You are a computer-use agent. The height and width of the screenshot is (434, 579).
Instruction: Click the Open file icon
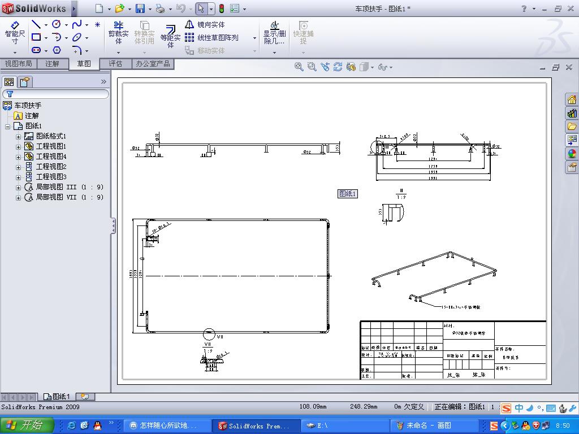[119, 8]
